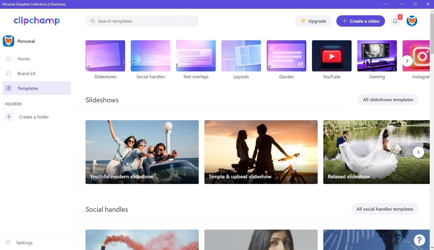Click the Home icon in sidebar
This screenshot has width=434, height=250.
[x=8, y=59]
